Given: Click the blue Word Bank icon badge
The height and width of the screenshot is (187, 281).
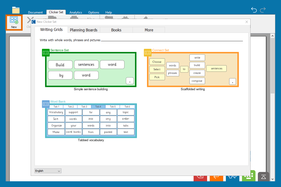Looking at the screenshot, I should [x=46, y=104].
